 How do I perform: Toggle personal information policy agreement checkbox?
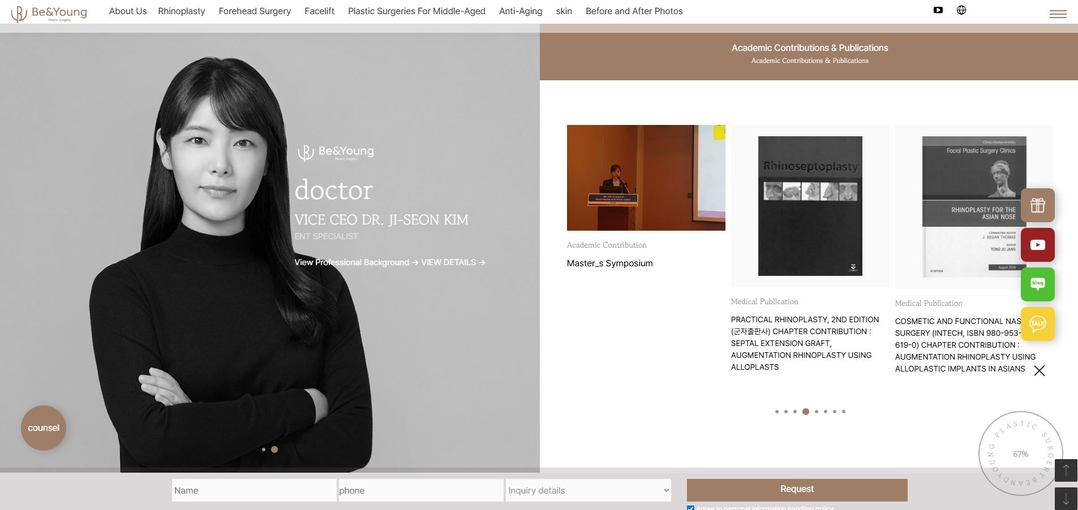coord(690,508)
